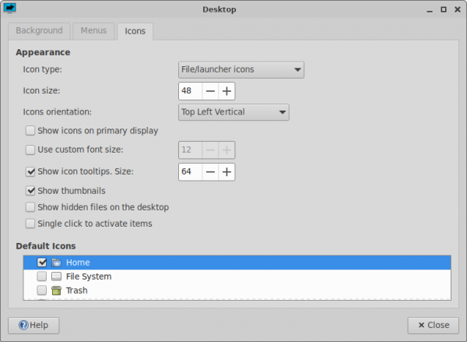The image size is (467, 342).
Task: Select the Trash row text
Action: pyautogui.click(x=77, y=291)
